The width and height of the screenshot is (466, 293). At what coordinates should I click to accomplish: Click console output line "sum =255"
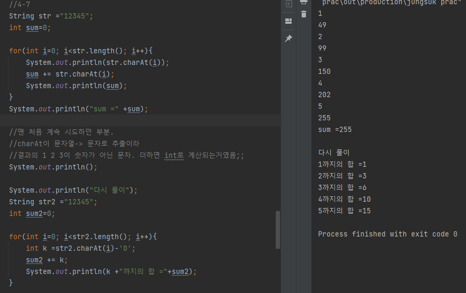coord(335,130)
